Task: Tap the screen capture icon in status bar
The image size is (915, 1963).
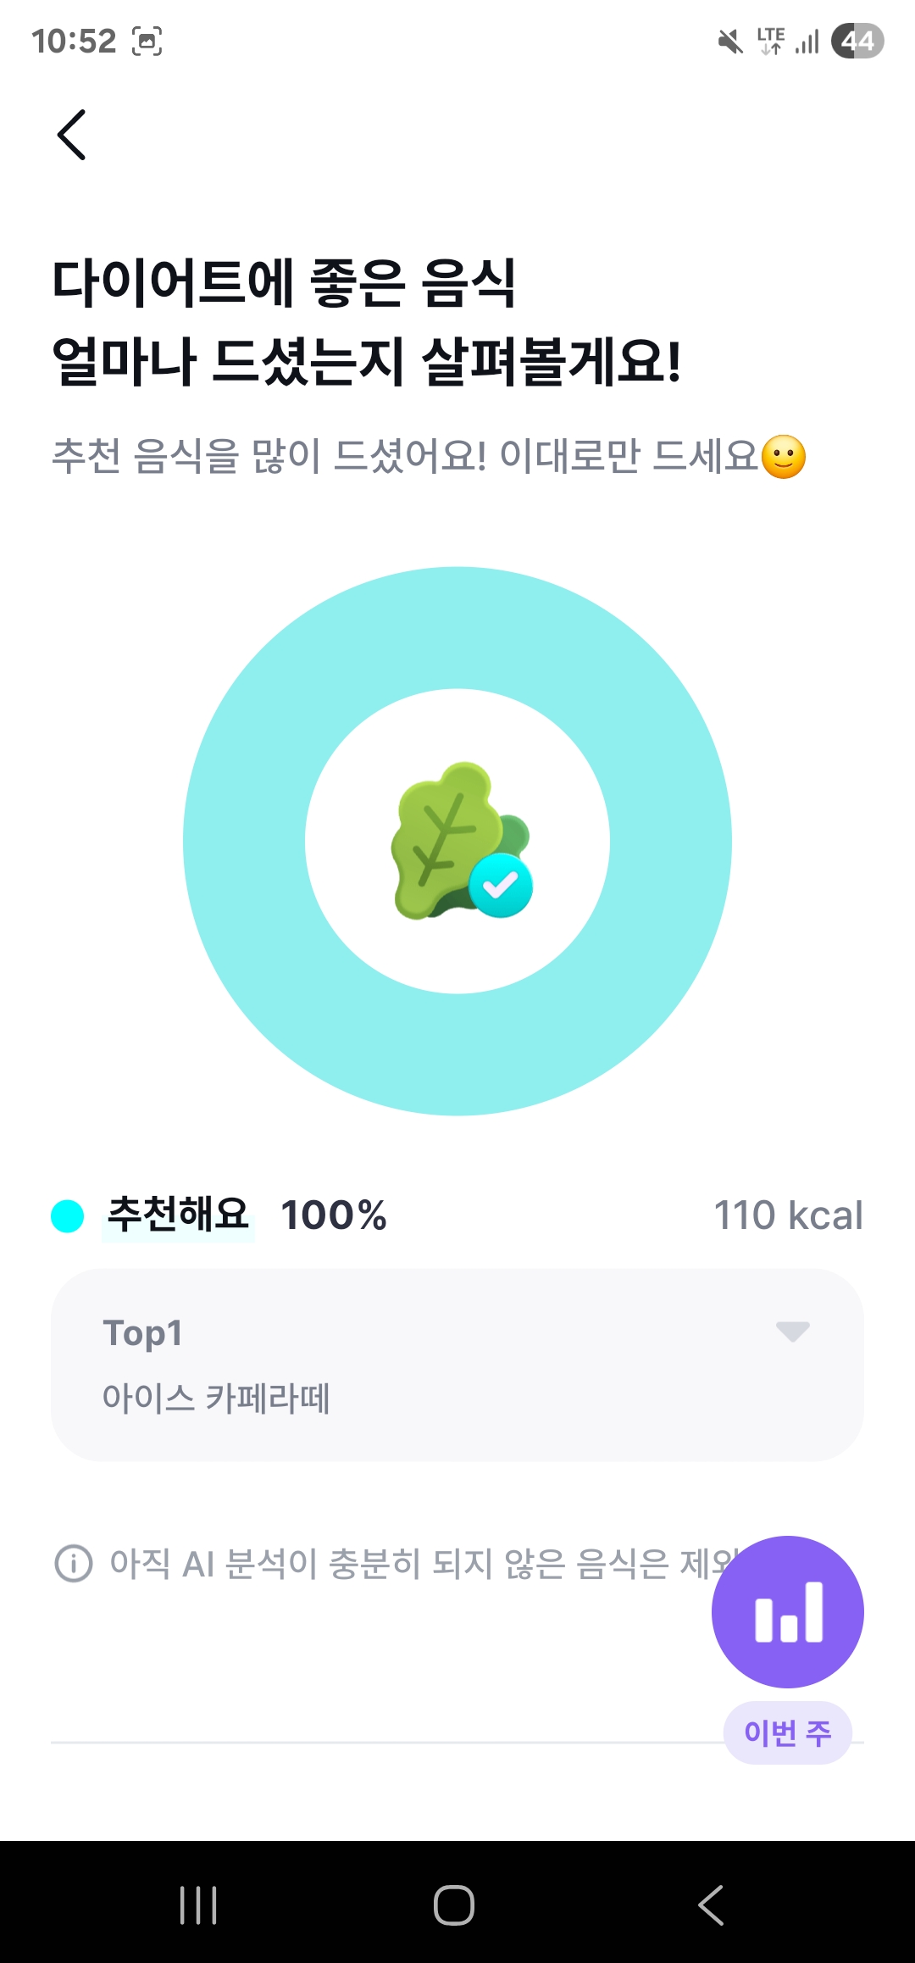Action: coord(147,41)
